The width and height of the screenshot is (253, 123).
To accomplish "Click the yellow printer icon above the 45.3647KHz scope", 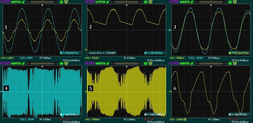I will [234, 2].
